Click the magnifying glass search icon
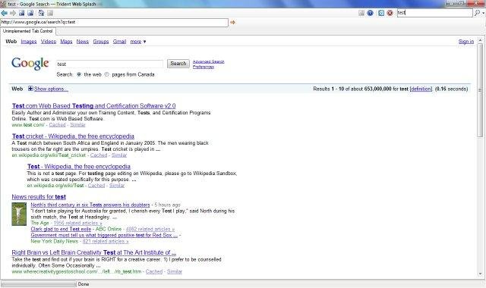Screen dimensions: 486x288 (x=478, y=13)
